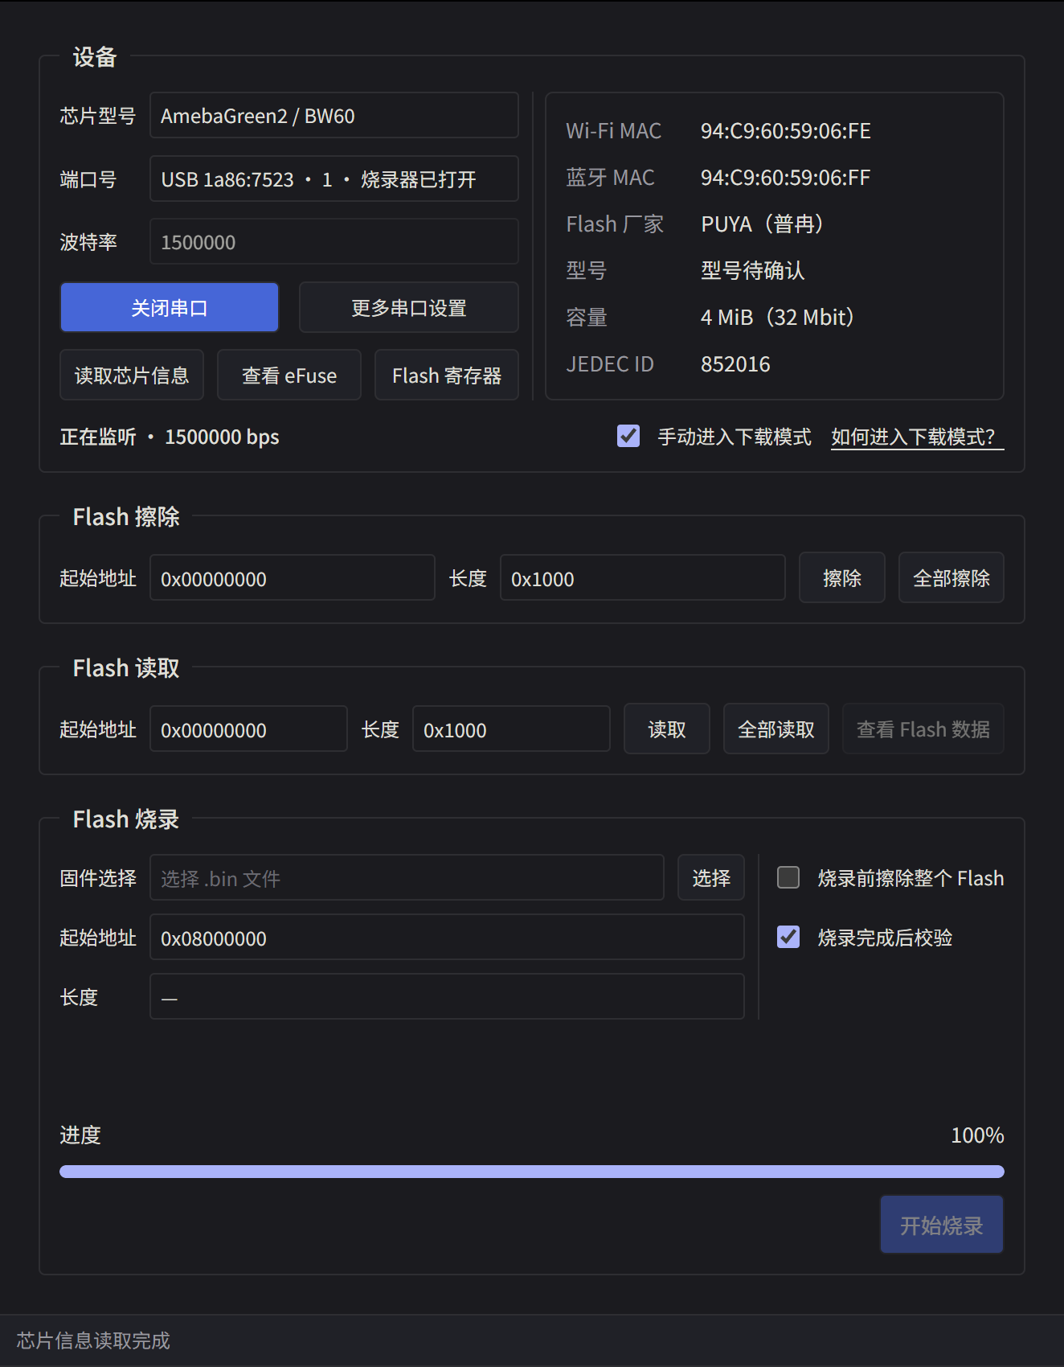
Task: Click the 波特率 1500000 field
Action: point(334,241)
